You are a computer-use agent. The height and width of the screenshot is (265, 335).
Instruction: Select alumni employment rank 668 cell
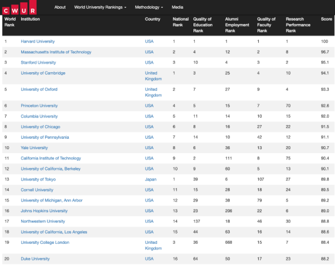228,242
